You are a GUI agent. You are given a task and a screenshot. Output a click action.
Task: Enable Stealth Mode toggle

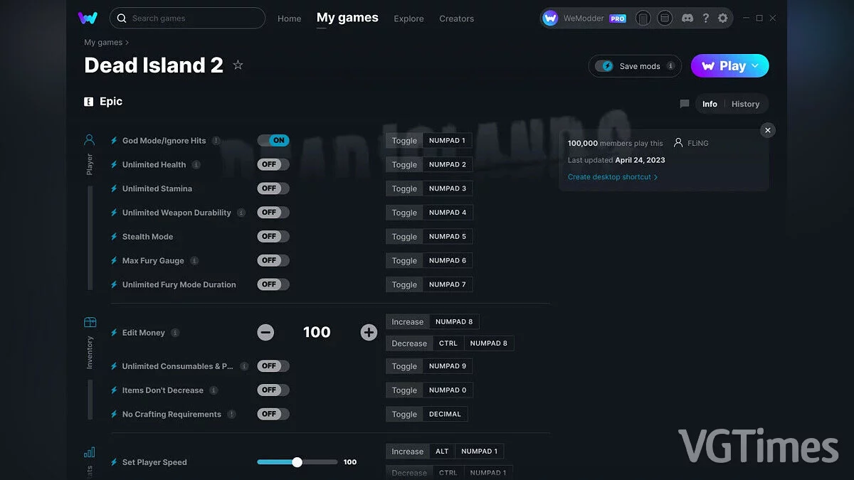pyautogui.click(x=273, y=237)
